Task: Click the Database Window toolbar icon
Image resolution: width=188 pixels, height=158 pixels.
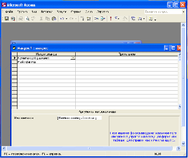Action: click(133, 19)
